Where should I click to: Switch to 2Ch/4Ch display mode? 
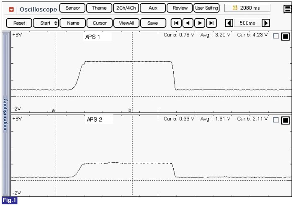pos(126,8)
